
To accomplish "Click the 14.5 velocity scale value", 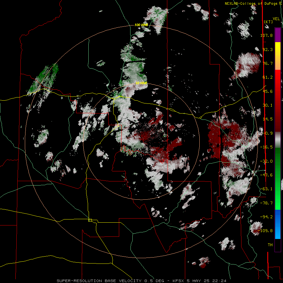I will tap(268, 119).
